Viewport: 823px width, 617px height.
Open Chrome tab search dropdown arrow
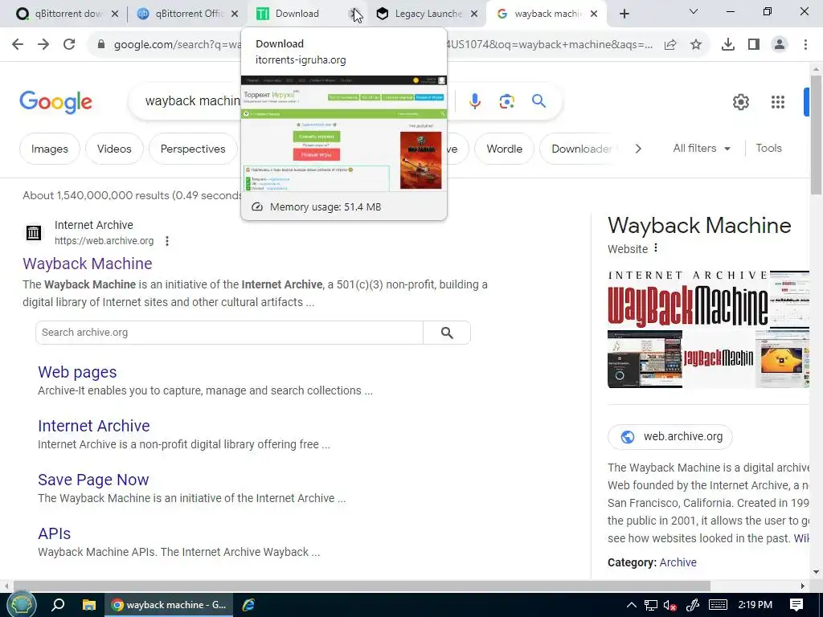click(694, 11)
